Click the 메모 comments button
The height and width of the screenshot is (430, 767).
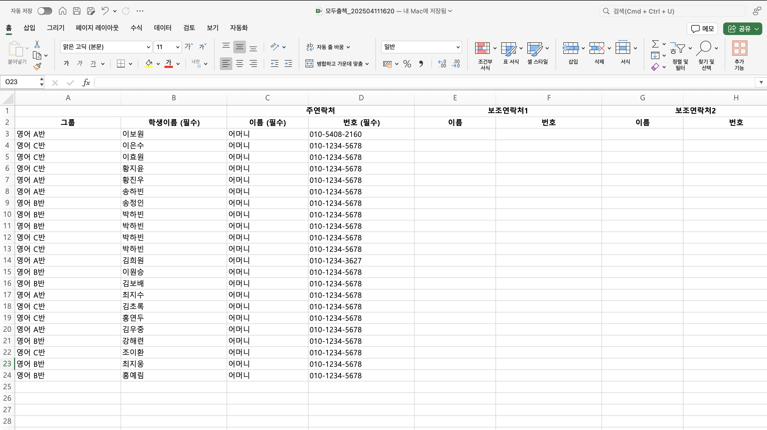tap(702, 29)
